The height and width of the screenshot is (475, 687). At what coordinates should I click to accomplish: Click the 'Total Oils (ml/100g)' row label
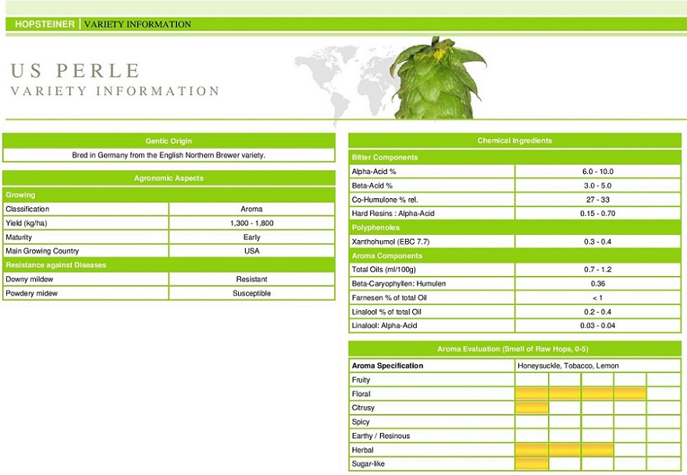tap(384, 269)
